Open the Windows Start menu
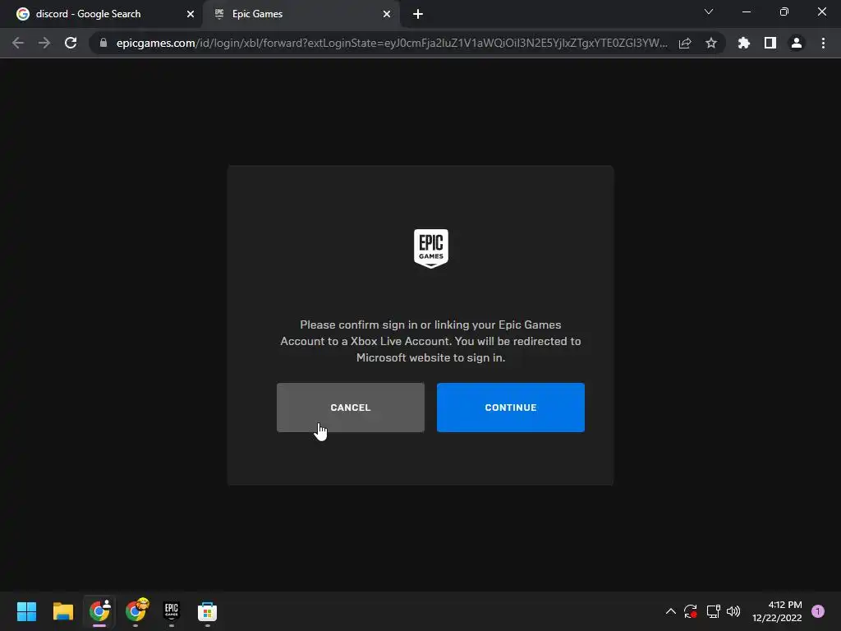 click(26, 611)
